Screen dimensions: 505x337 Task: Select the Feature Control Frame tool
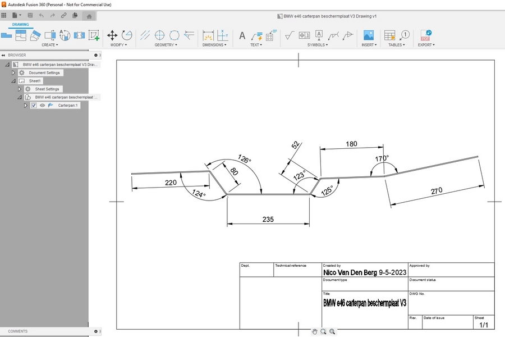[304, 35]
